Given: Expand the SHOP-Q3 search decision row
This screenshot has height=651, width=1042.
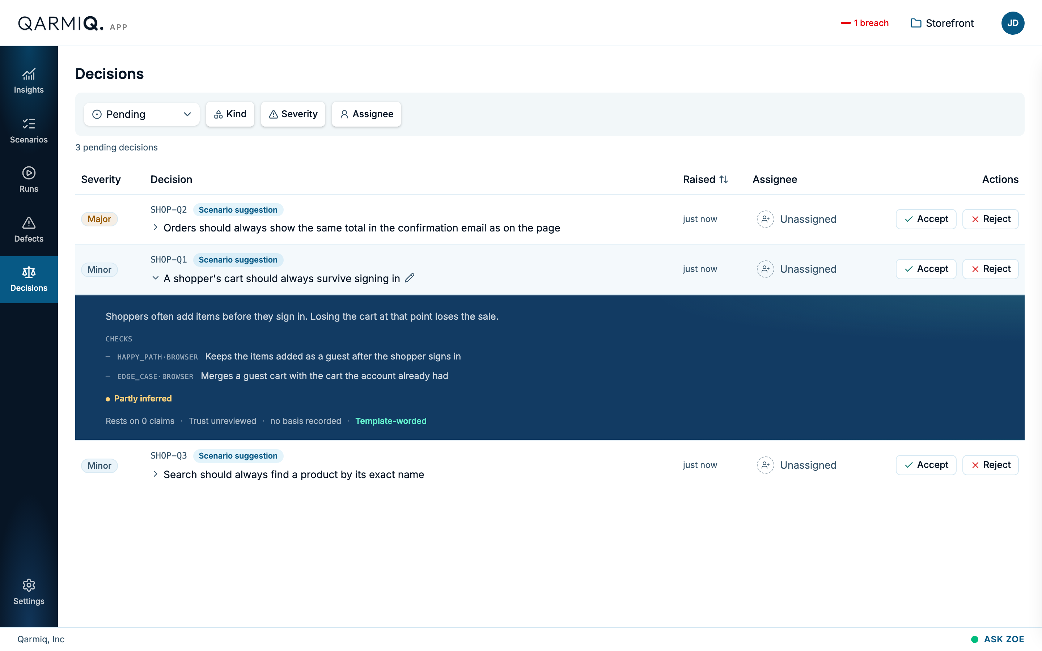Looking at the screenshot, I should pyautogui.click(x=156, y=474).
